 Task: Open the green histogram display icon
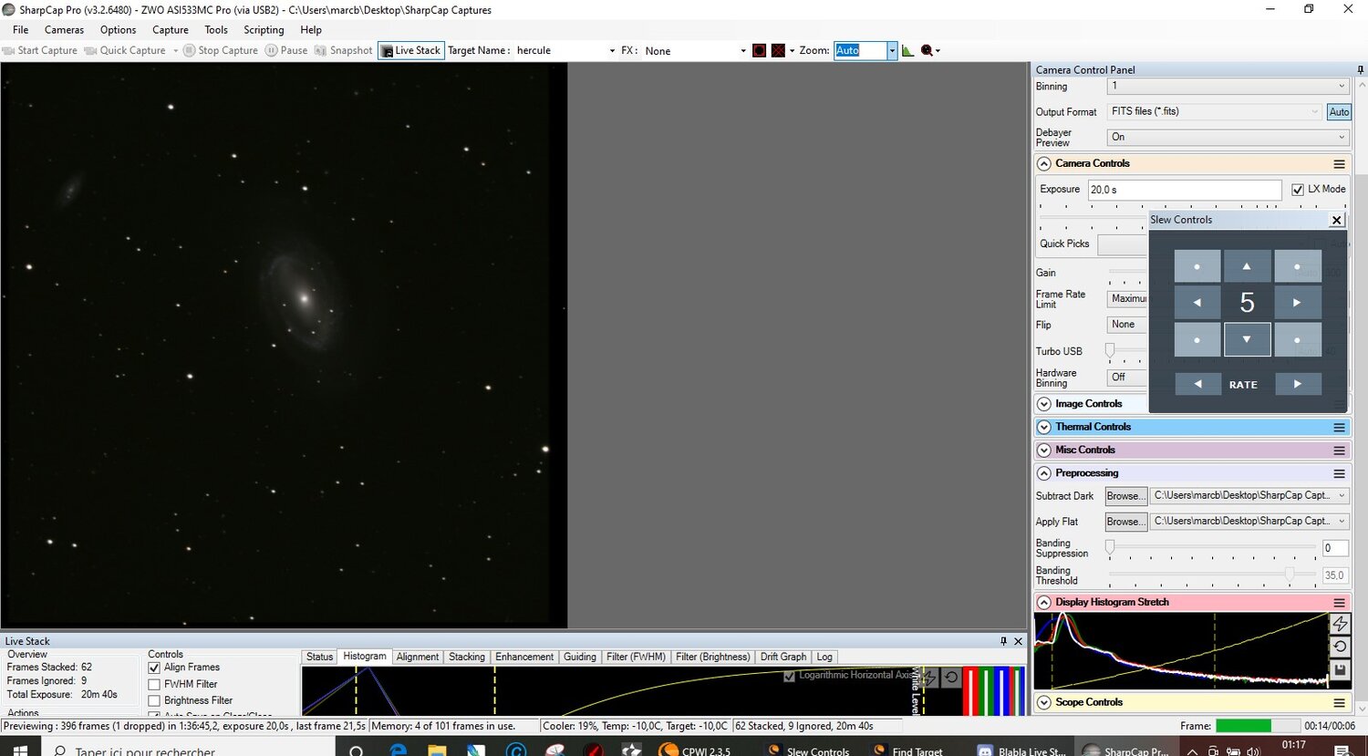(907, 50)
